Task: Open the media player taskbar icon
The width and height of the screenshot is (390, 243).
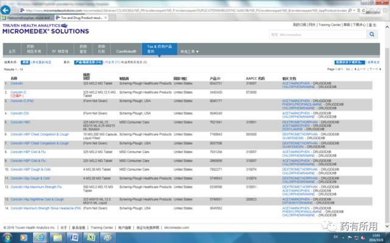Action: click(x=24, y=238)
